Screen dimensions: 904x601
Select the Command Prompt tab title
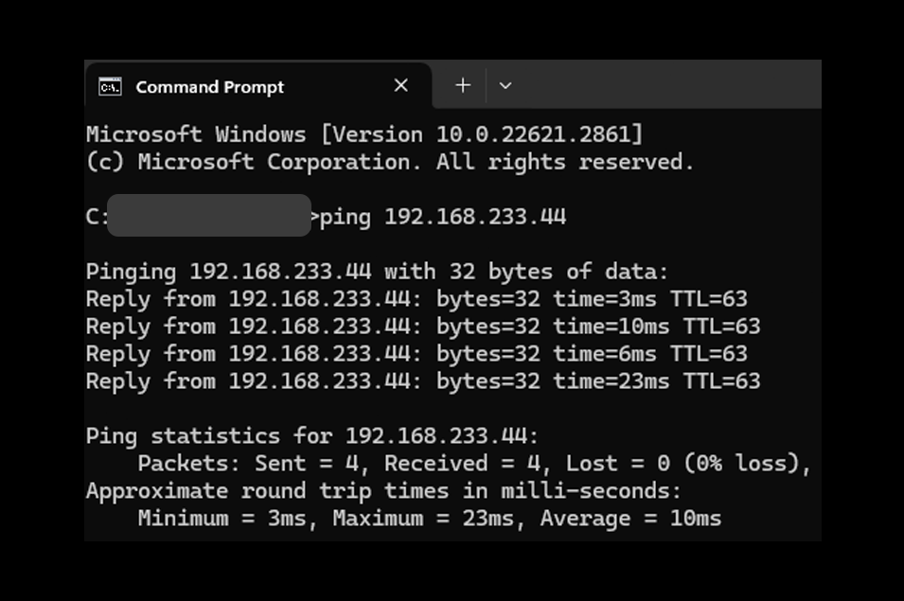coord(209,87)
